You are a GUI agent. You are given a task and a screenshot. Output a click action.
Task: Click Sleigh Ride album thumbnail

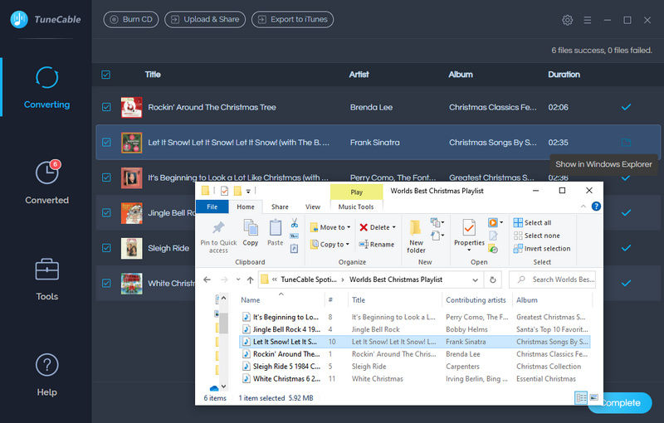click(132, 248)
